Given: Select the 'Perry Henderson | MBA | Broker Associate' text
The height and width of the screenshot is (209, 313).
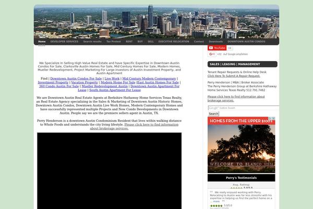Looking at the screenshot, I should tap(236, 83).
